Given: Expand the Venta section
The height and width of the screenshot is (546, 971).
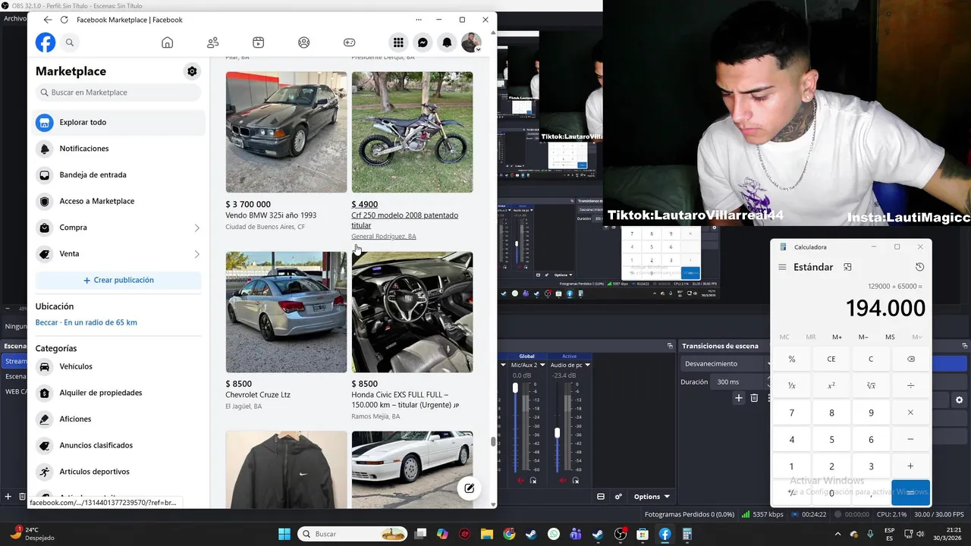Looking at the screenshot, I should 118,254.
